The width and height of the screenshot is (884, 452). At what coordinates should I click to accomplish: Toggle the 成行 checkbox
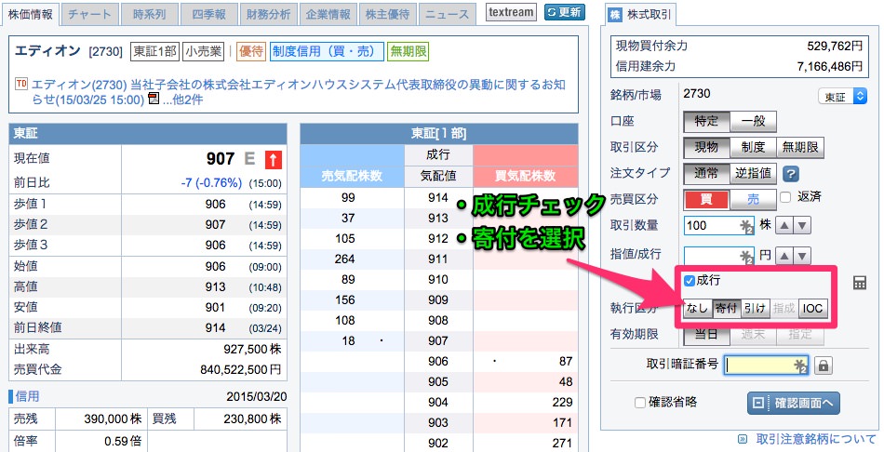click(x=689, y=280)
